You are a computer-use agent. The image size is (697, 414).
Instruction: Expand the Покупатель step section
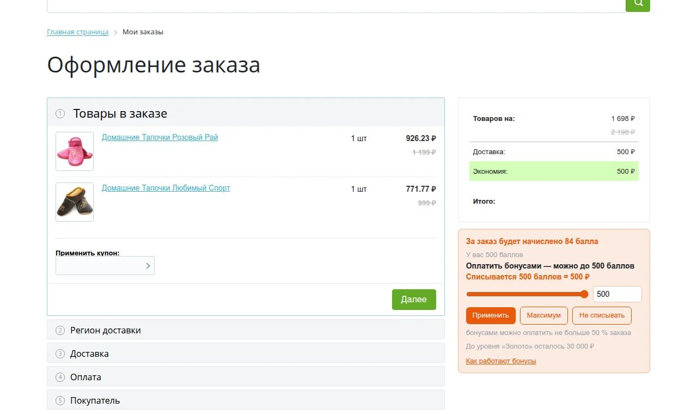click(x=246, y=400)
